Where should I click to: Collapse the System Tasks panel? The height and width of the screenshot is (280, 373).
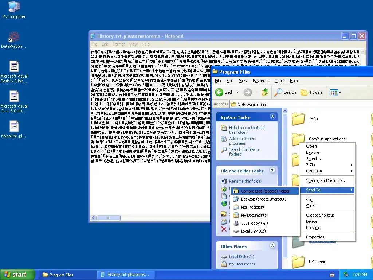coord(272,116)
